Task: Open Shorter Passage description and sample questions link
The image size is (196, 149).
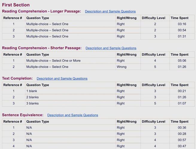Action: (x=111, y=48)
